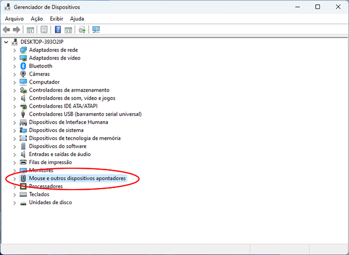Click the update driver gear icon

point(82,29)
